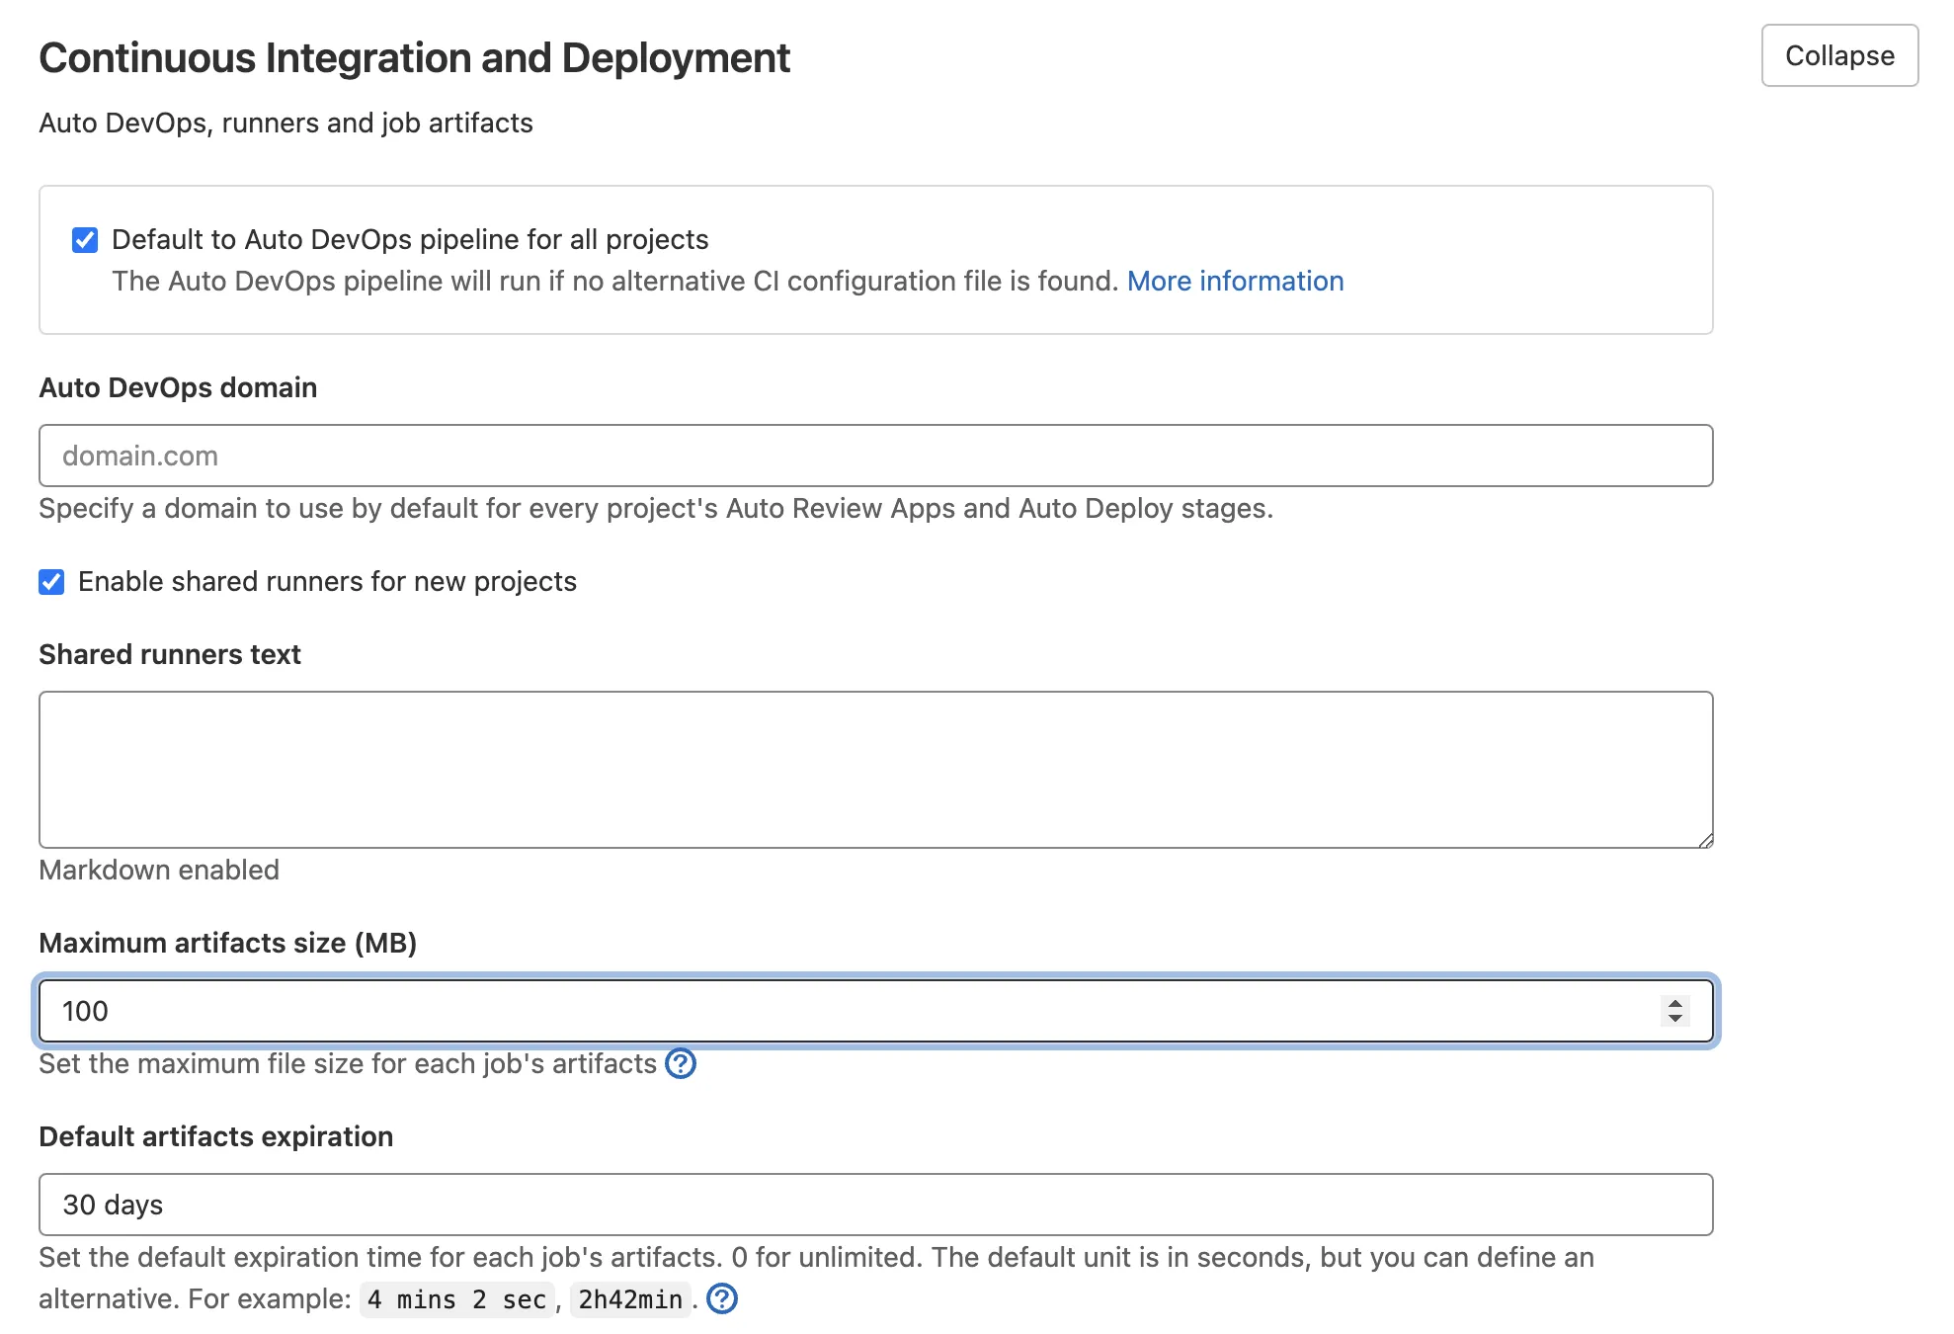
Task: Click the '4 mins 2 sec' code example
Action: pyautogui.click(x=456, y=1299)
